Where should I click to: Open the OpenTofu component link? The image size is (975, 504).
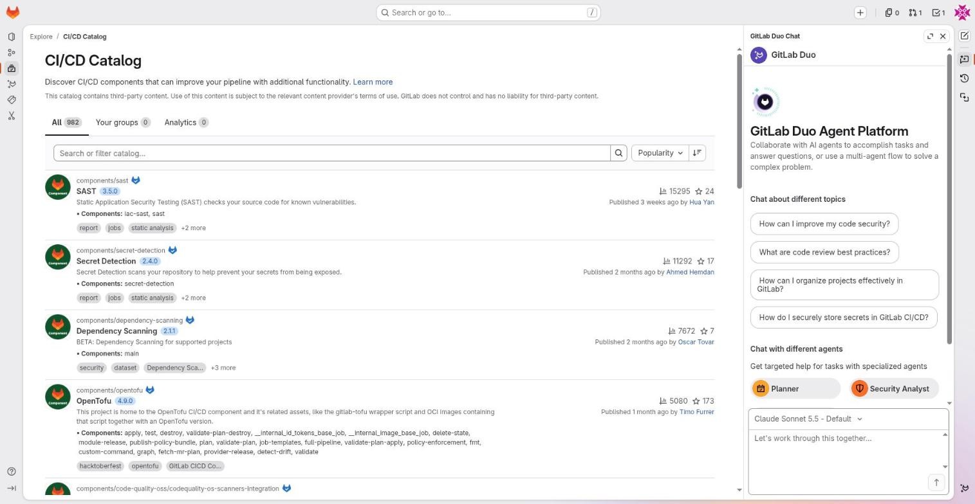pos(94,401)
